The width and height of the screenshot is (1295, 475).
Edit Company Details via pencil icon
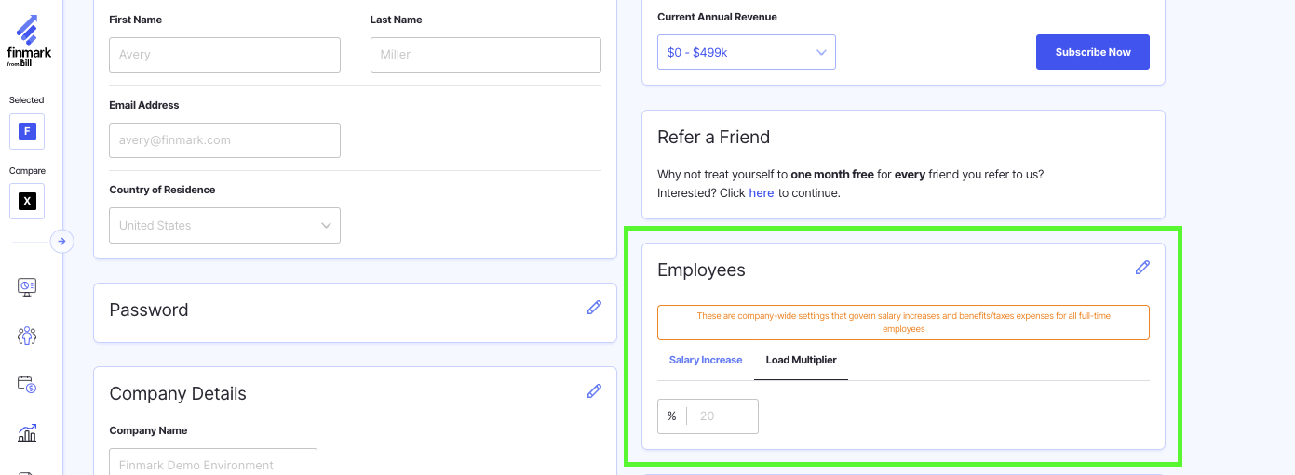pos(594,391)
